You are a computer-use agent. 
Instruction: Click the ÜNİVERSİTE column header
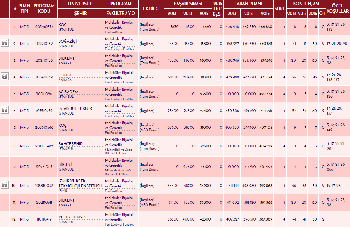(80, 4)
